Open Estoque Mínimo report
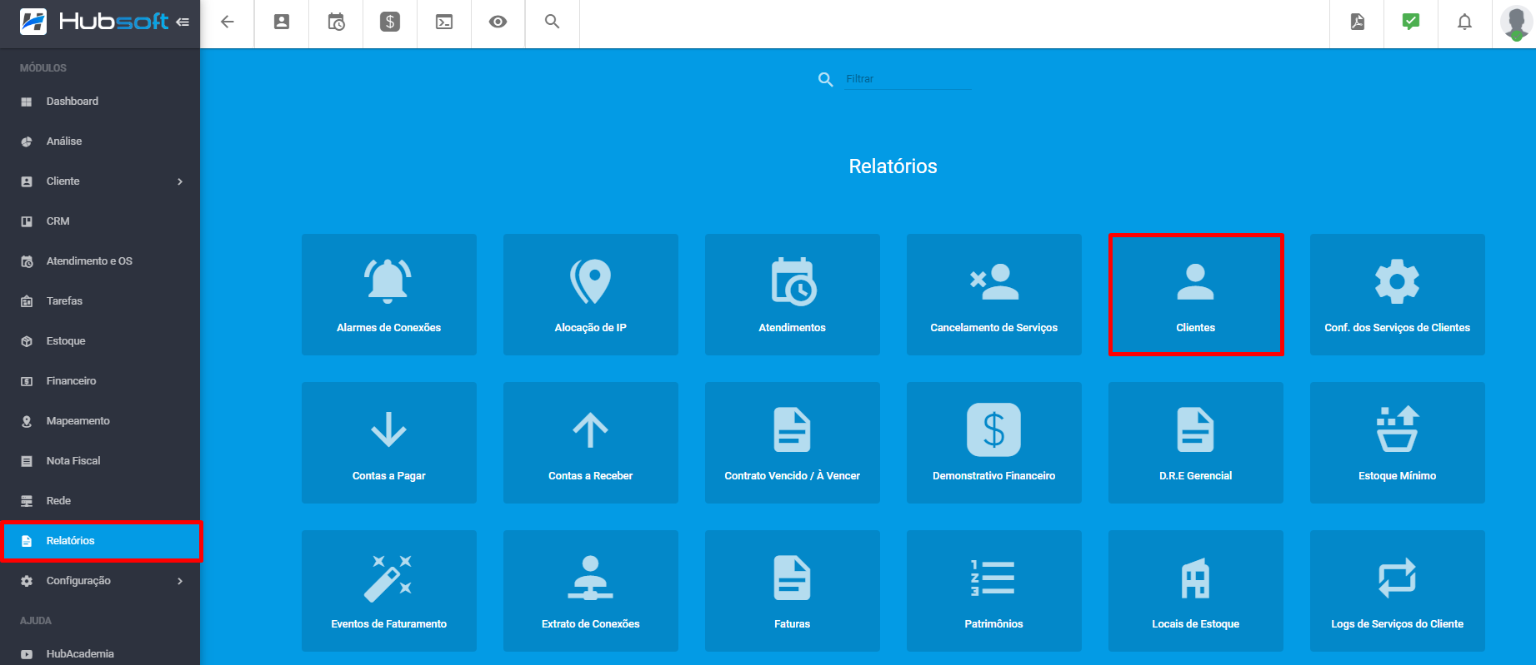 tap(1398, 443)
